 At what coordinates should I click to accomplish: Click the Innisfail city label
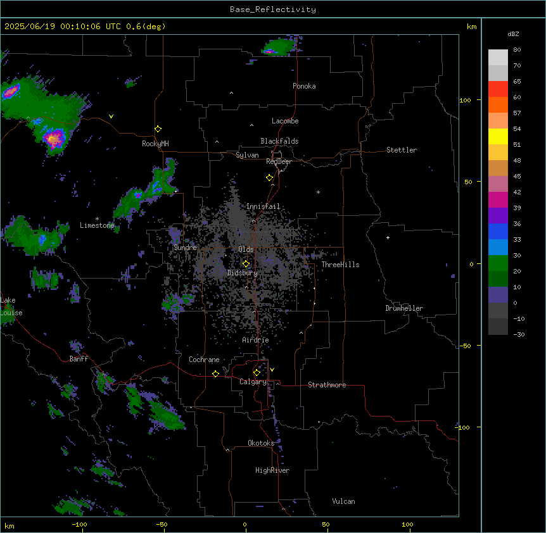point(263,206)
